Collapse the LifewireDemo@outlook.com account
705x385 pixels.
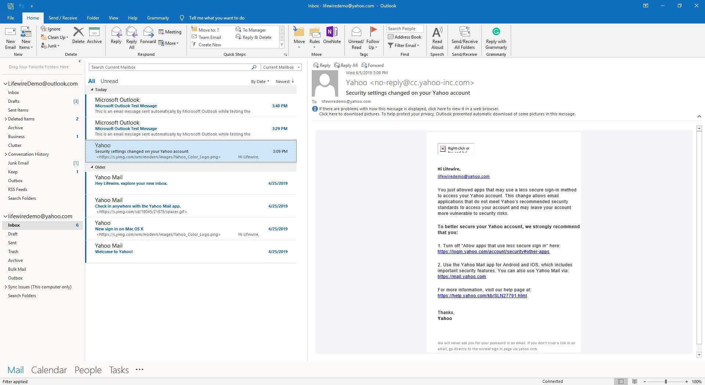(x=6, y=84)
